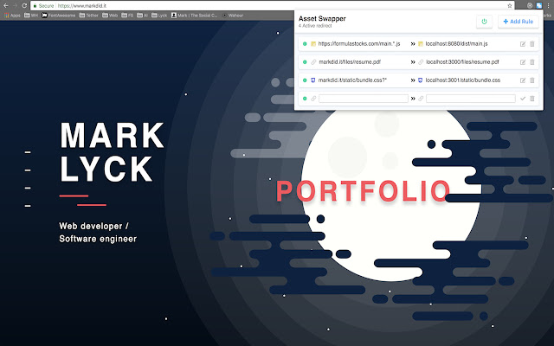Focus the empty source URL input field
Image resolution: width=554 pixels, height=346 pixels.
364,99
